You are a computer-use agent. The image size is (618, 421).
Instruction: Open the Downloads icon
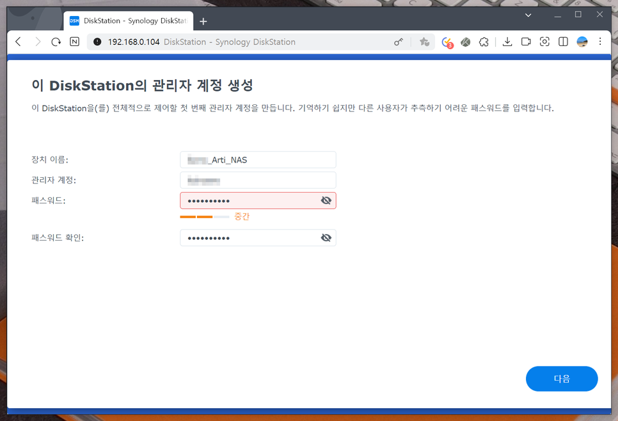pyautogui.click(x=507, y=42)
